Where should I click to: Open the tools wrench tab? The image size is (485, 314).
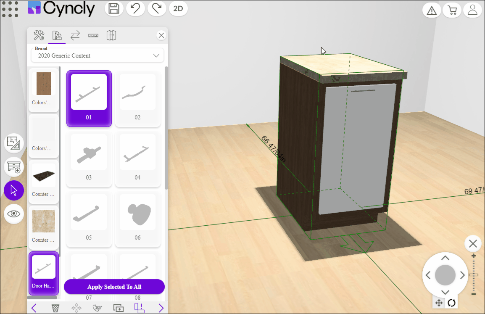tap(39, 35)
